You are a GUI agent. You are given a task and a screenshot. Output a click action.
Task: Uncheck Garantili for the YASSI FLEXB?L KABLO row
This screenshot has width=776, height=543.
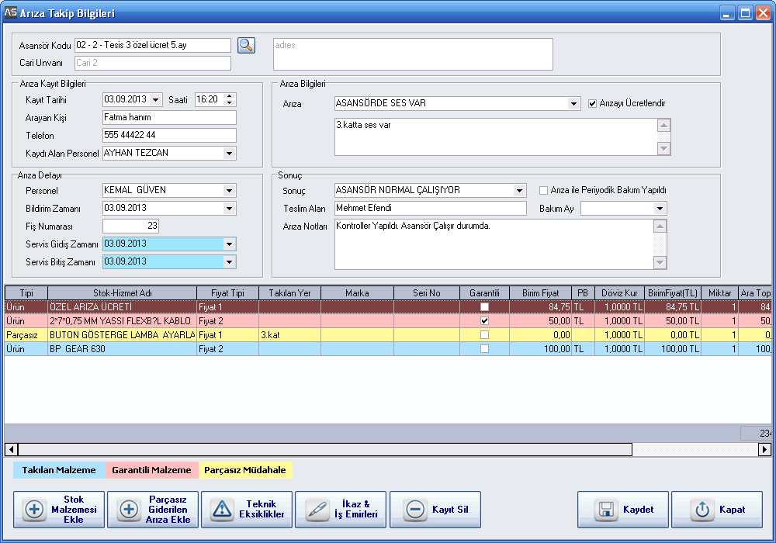484,320
